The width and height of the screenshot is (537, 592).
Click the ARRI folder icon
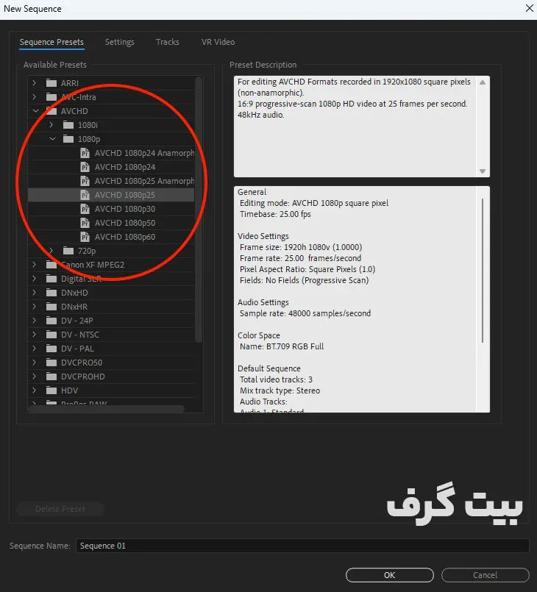coord(51,83)
